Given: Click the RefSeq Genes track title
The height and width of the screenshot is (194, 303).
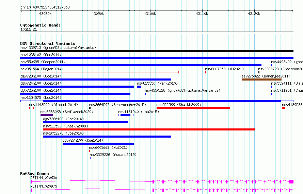Looking at the screenshot, I should [34, 174].
